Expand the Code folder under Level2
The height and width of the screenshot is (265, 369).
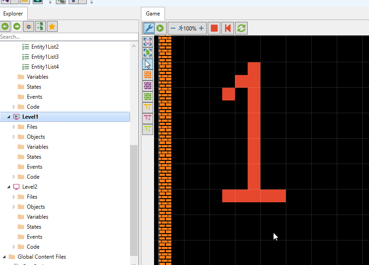[x=14, y=247]
